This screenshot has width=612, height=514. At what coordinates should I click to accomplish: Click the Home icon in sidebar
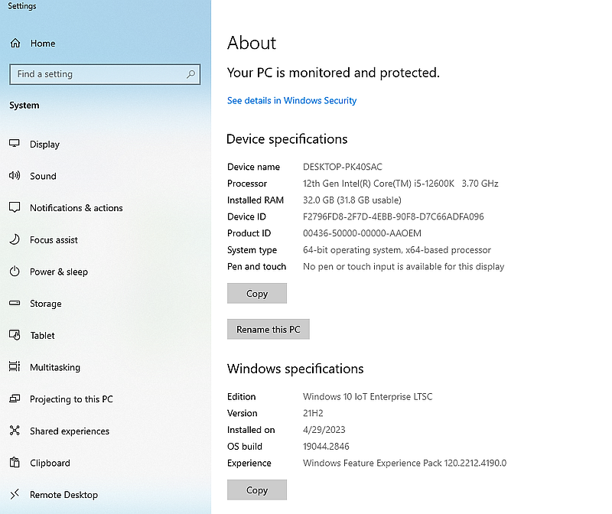point(15,44)
